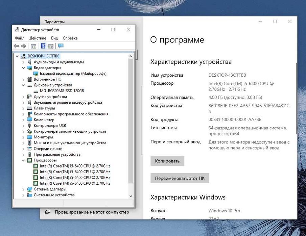
Task: Expand the Другие устройства chevron
Action: click(23, 97)
